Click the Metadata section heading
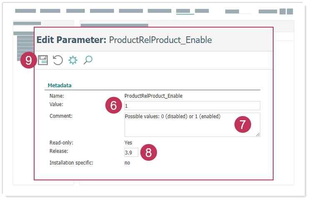 coord(60,85)
